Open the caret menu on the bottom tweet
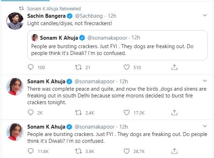This screenshot has height=158, width=214. pyautogui.click(x=205, y=126)
